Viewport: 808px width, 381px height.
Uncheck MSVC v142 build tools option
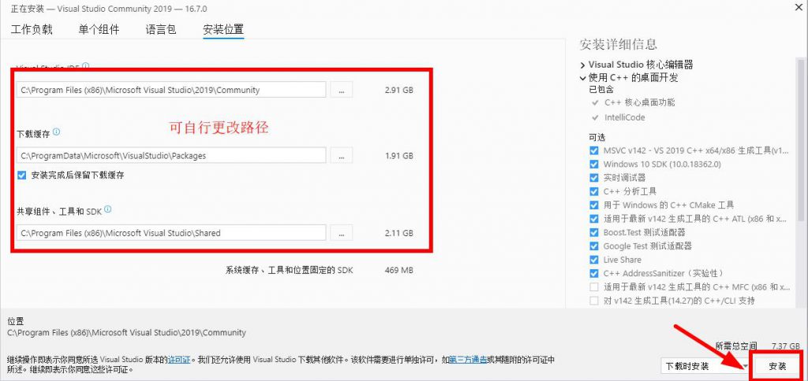pos(594,150)
